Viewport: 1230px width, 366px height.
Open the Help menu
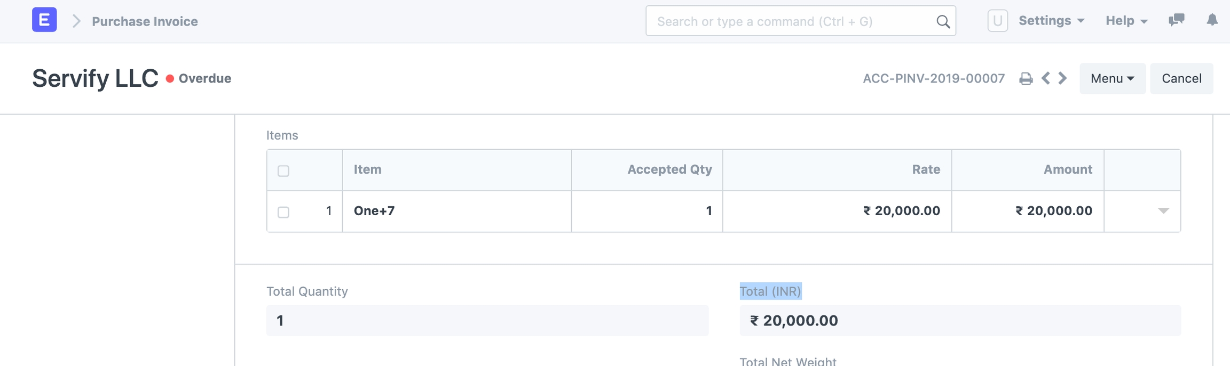pos(1126,21)
